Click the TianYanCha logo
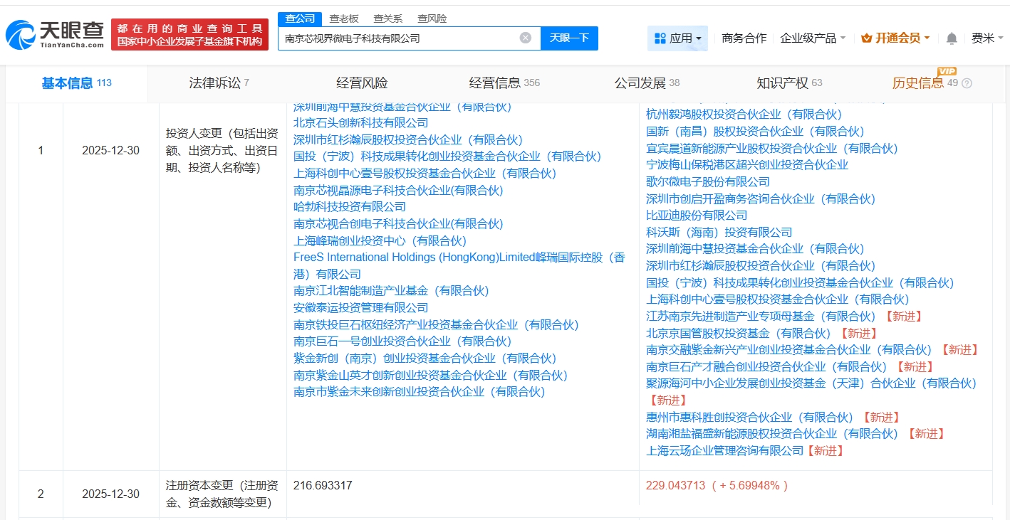1010x520 pixels. pos(55,34)
